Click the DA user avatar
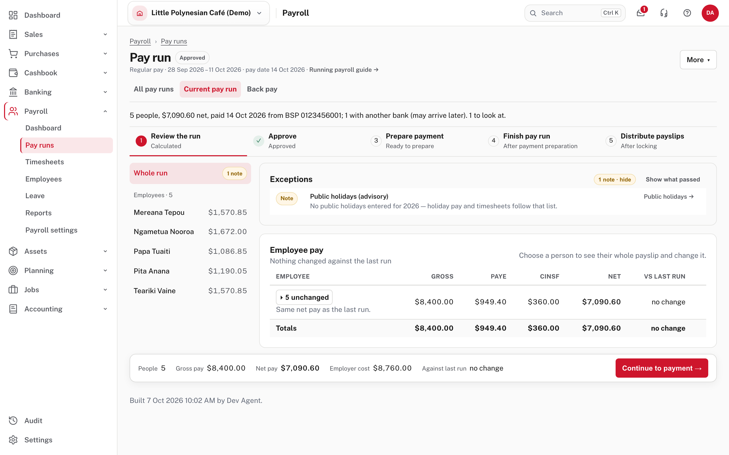The width and height of the screenshot is (729, 455). pyautogui.click(x=710, y=13)
